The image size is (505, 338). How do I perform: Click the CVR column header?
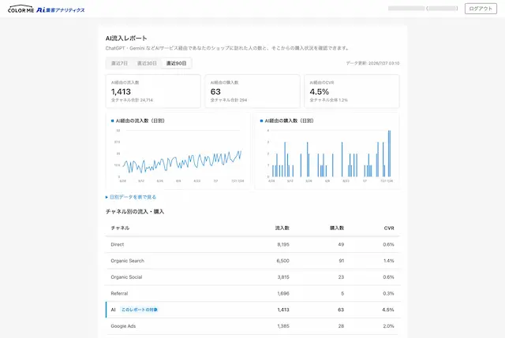point(389,228)
